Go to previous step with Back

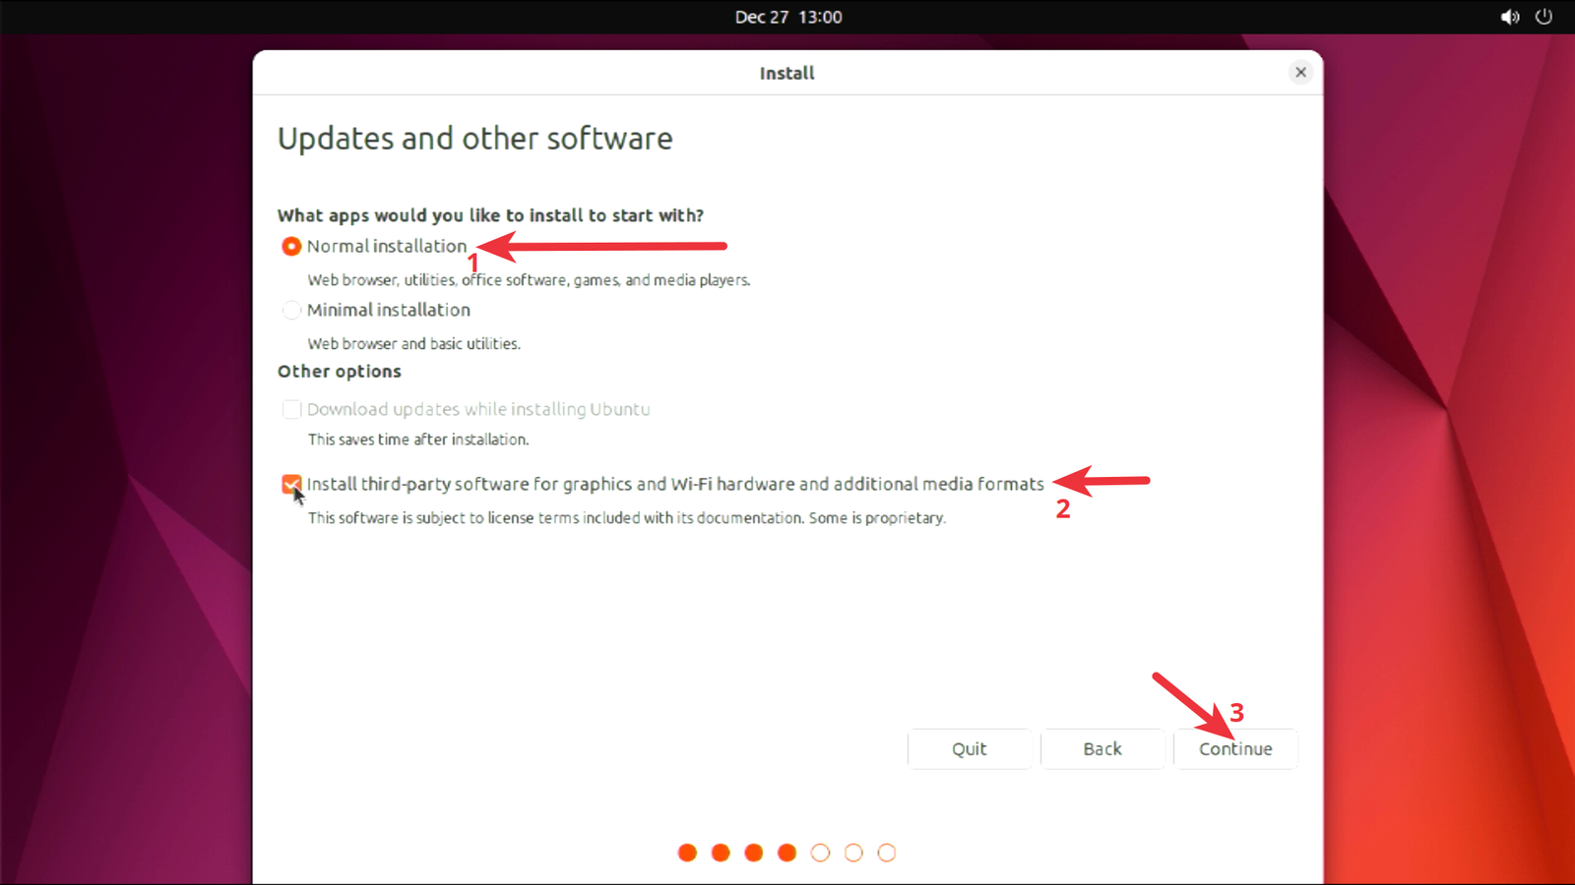point(1102,748)
